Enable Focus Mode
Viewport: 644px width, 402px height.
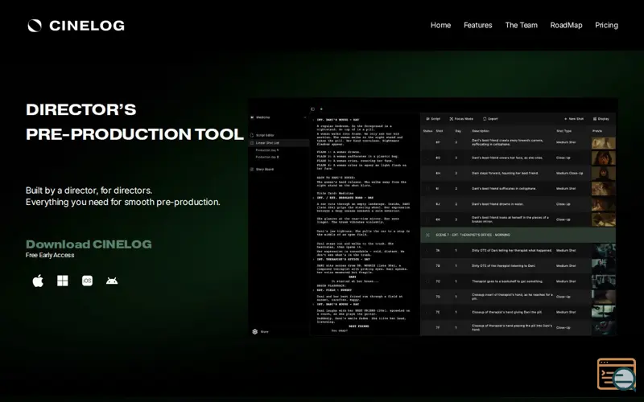(x=461, y=119)
